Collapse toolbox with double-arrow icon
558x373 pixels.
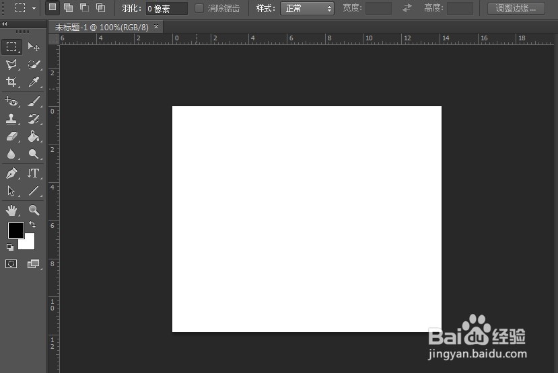click(4, 24)
